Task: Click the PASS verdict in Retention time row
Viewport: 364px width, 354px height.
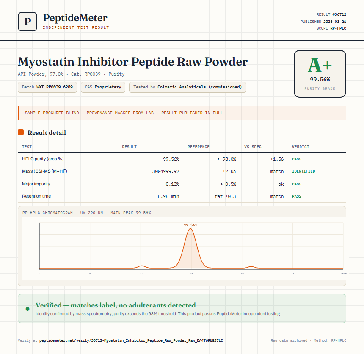Action: point(296,196)
